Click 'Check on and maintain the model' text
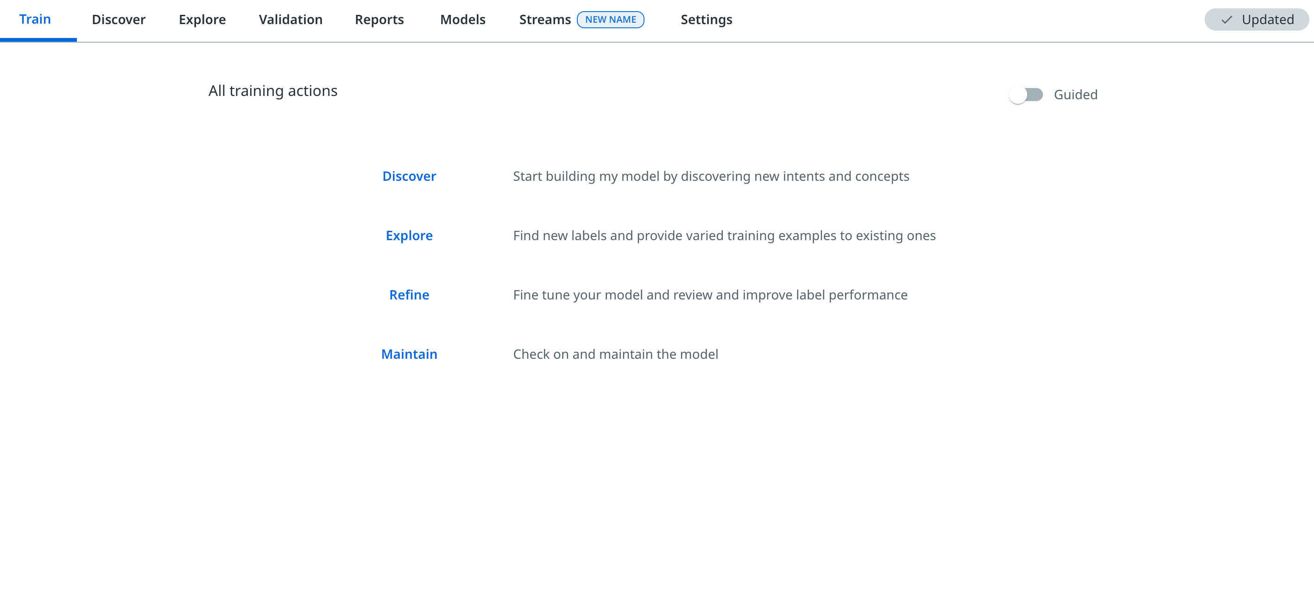The image size is (1314, 610). 615,354
